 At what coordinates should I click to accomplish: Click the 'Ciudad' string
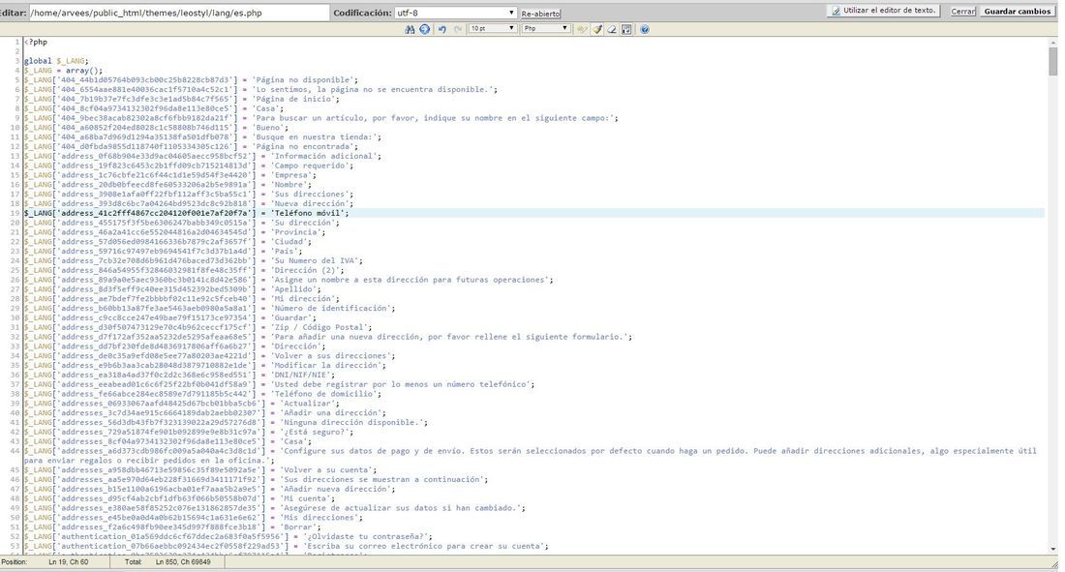289,242
